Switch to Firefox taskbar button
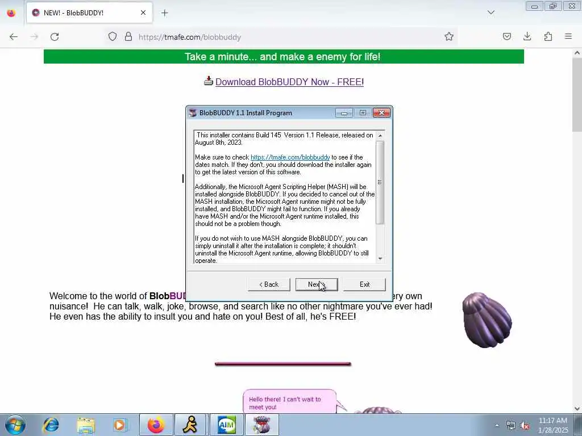This screenshot has width=582, height=436. (x=156, y=425)
